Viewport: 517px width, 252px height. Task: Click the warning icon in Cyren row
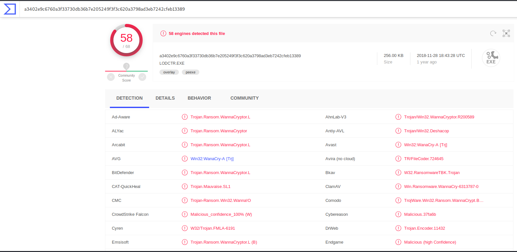click(x=185, y=228)
